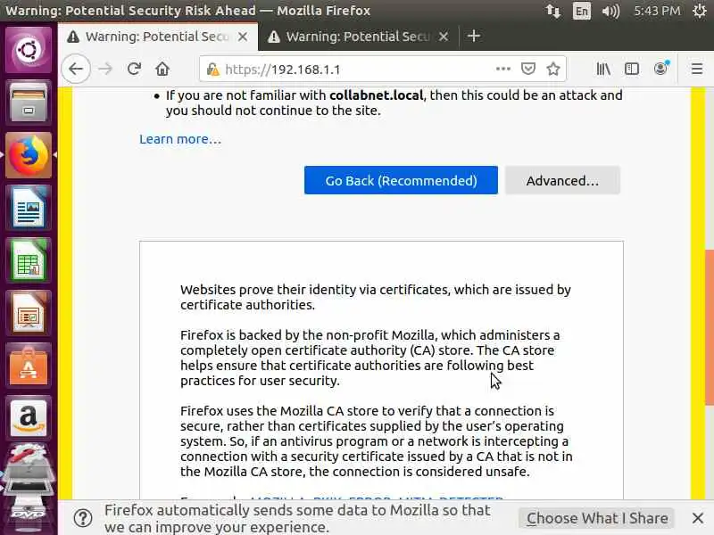Open the En keyboard layout indicator
The width and height of the screenshot is (714, 535).
click(582, 11)
